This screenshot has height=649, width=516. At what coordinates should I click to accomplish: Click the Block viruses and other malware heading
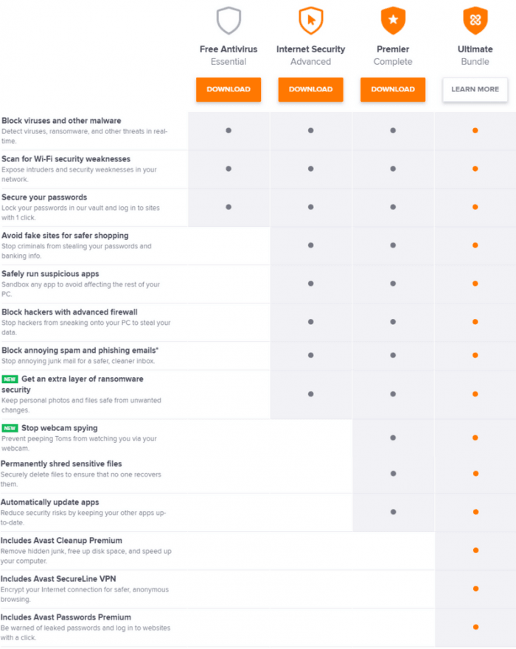point(61,120)
